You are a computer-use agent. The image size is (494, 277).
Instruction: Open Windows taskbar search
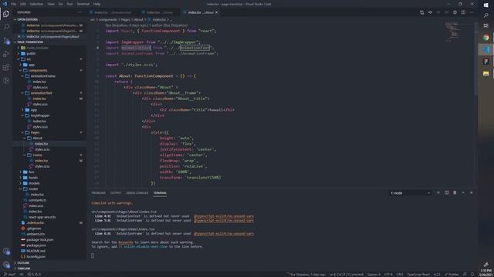click(486, 15)
